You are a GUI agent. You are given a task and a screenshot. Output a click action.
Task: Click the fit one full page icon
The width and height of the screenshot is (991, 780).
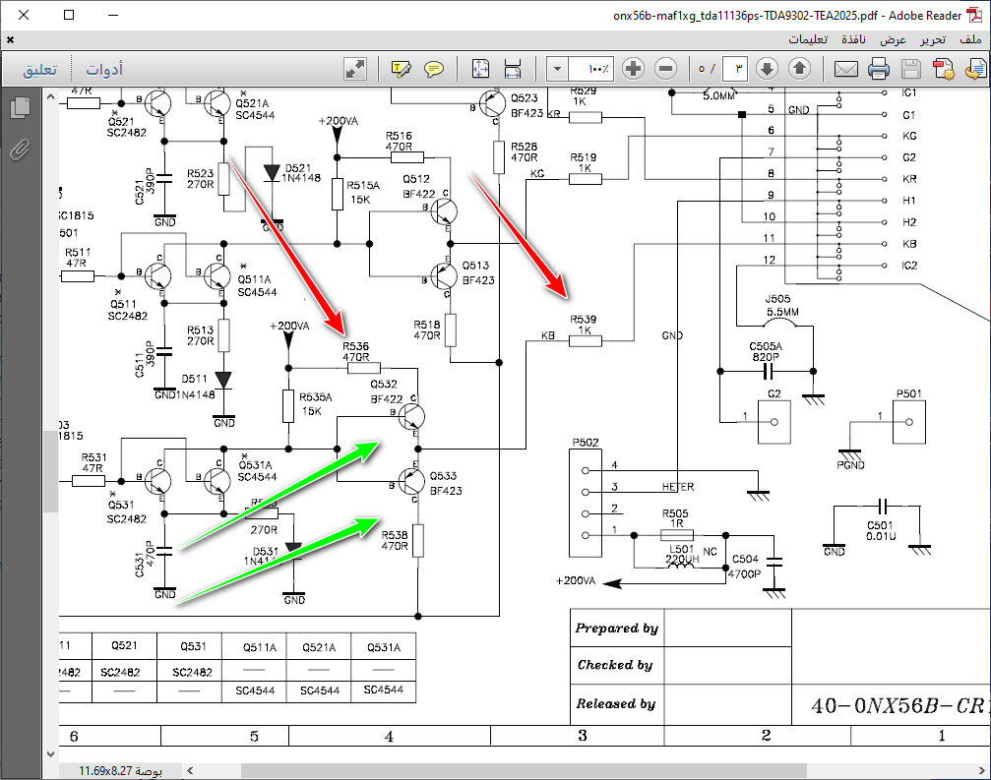480,69
